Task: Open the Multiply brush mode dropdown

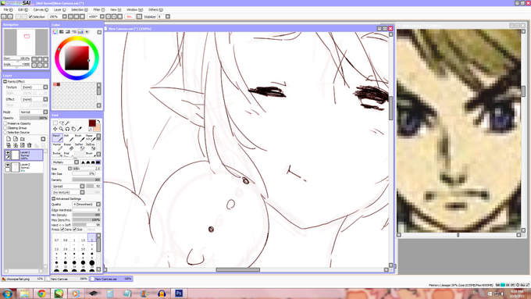Action: [65, 162]
